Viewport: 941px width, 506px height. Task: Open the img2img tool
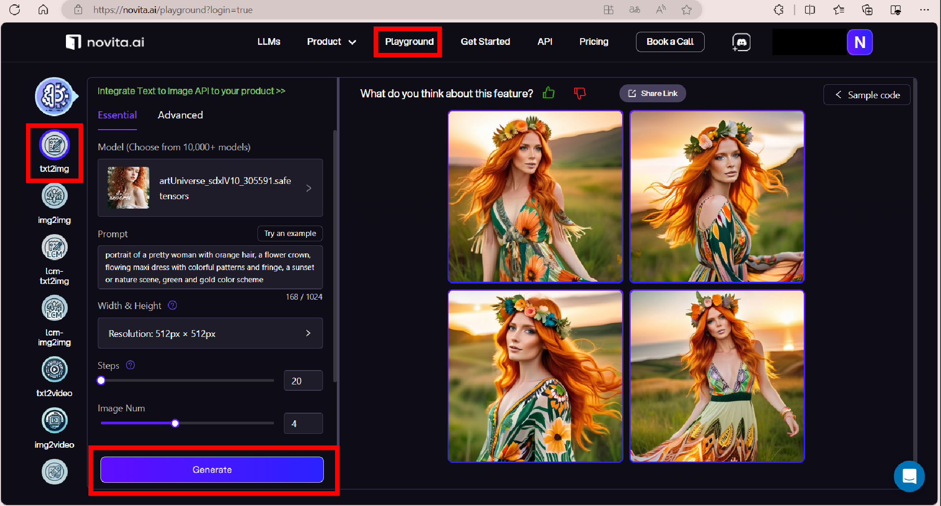(x=54, y=196)
